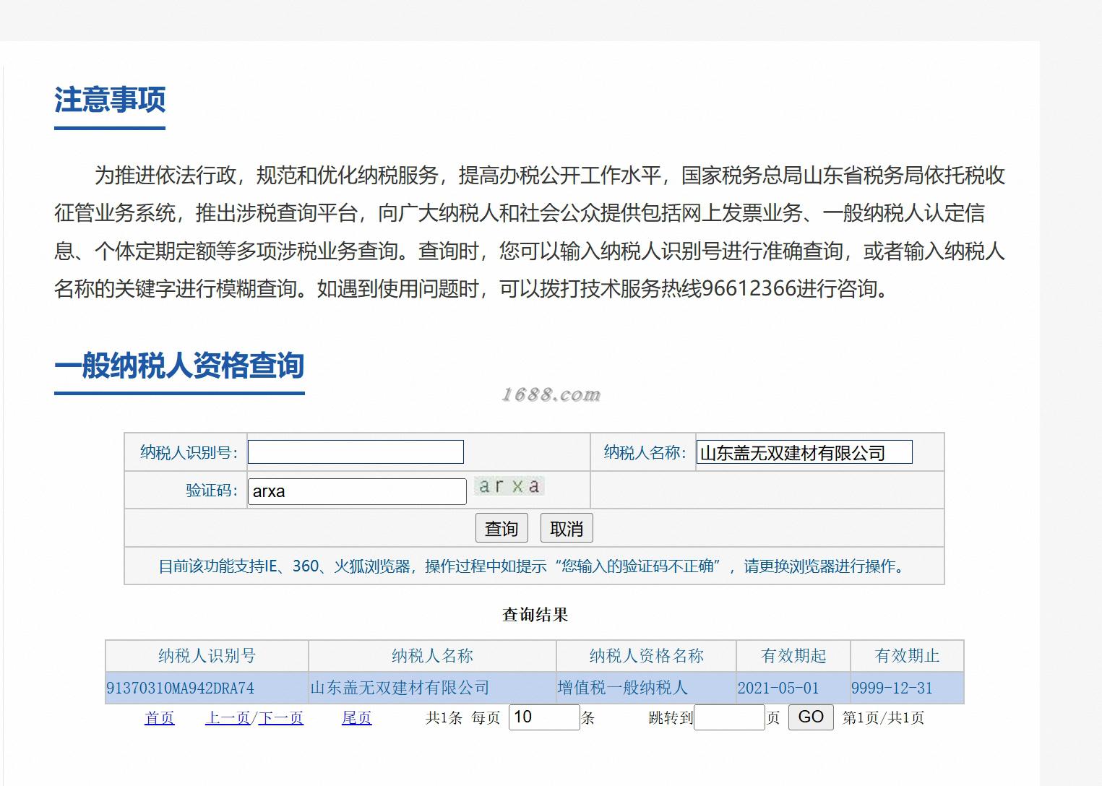Viewport: 1102px width, 786px height.
Task: Select 山东盖无双建材有限公司 result cell
Action: [432, 688]
